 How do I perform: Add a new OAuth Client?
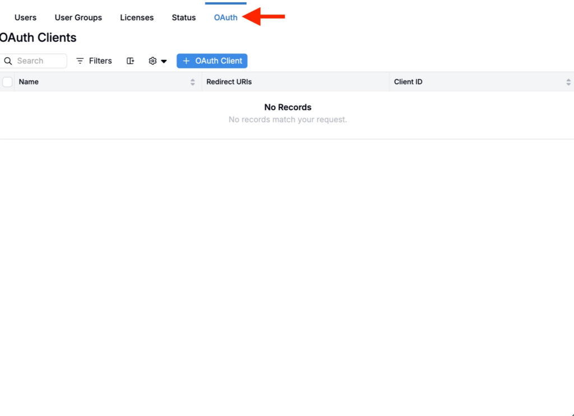[212, 60]
